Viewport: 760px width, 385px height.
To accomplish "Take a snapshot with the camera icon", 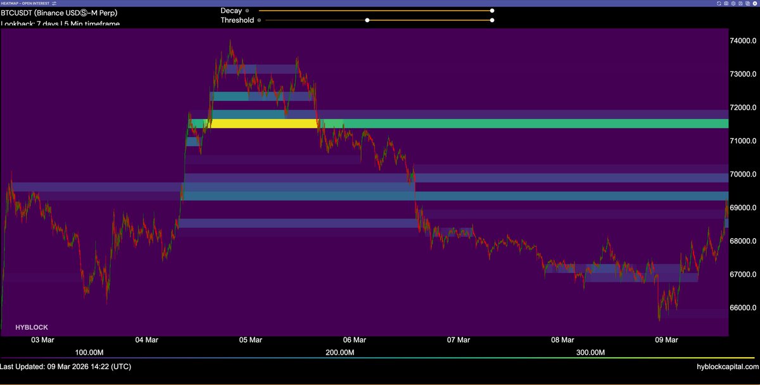I will 726,3.
